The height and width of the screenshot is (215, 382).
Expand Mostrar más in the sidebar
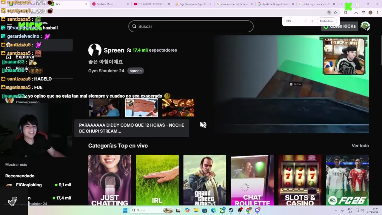[16, 165]
